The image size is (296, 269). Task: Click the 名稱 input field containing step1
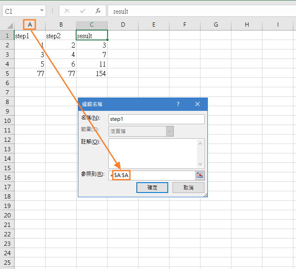[156, 119]
